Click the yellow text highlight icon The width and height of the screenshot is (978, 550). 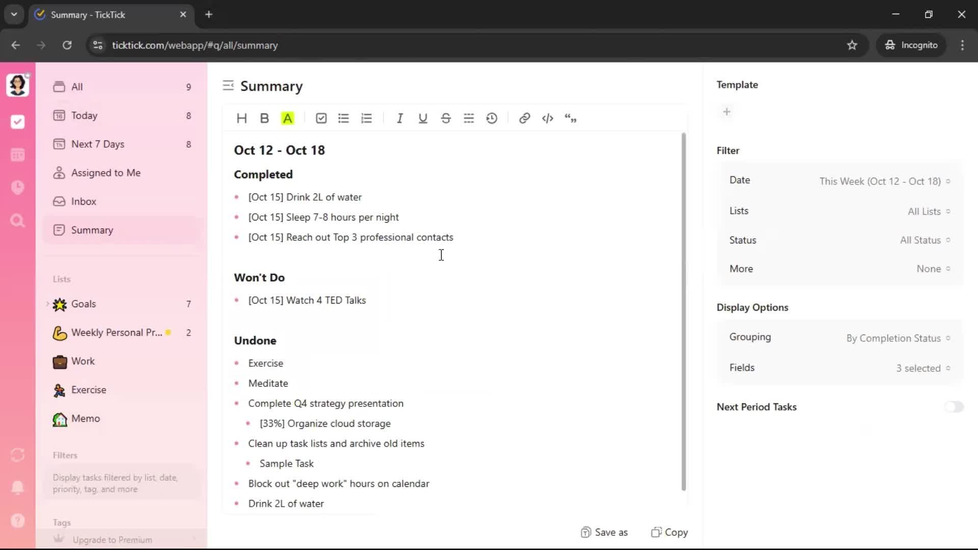(288, 118)
